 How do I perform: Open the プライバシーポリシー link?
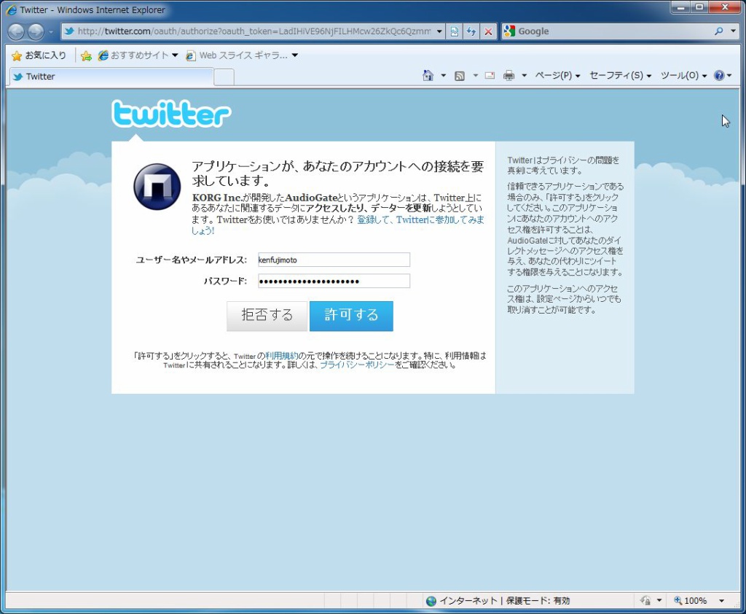(357, 365)
